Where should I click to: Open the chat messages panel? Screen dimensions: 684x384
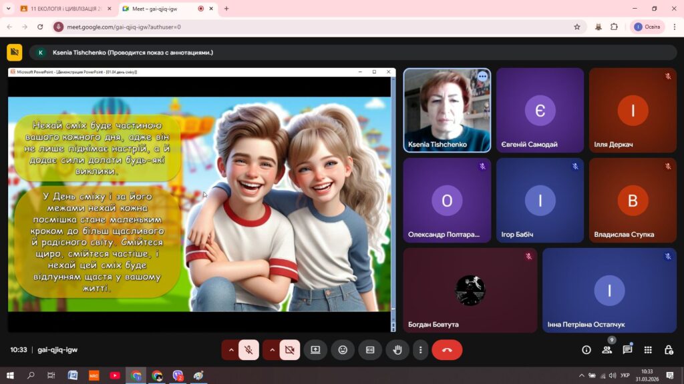tap(627, 350)
